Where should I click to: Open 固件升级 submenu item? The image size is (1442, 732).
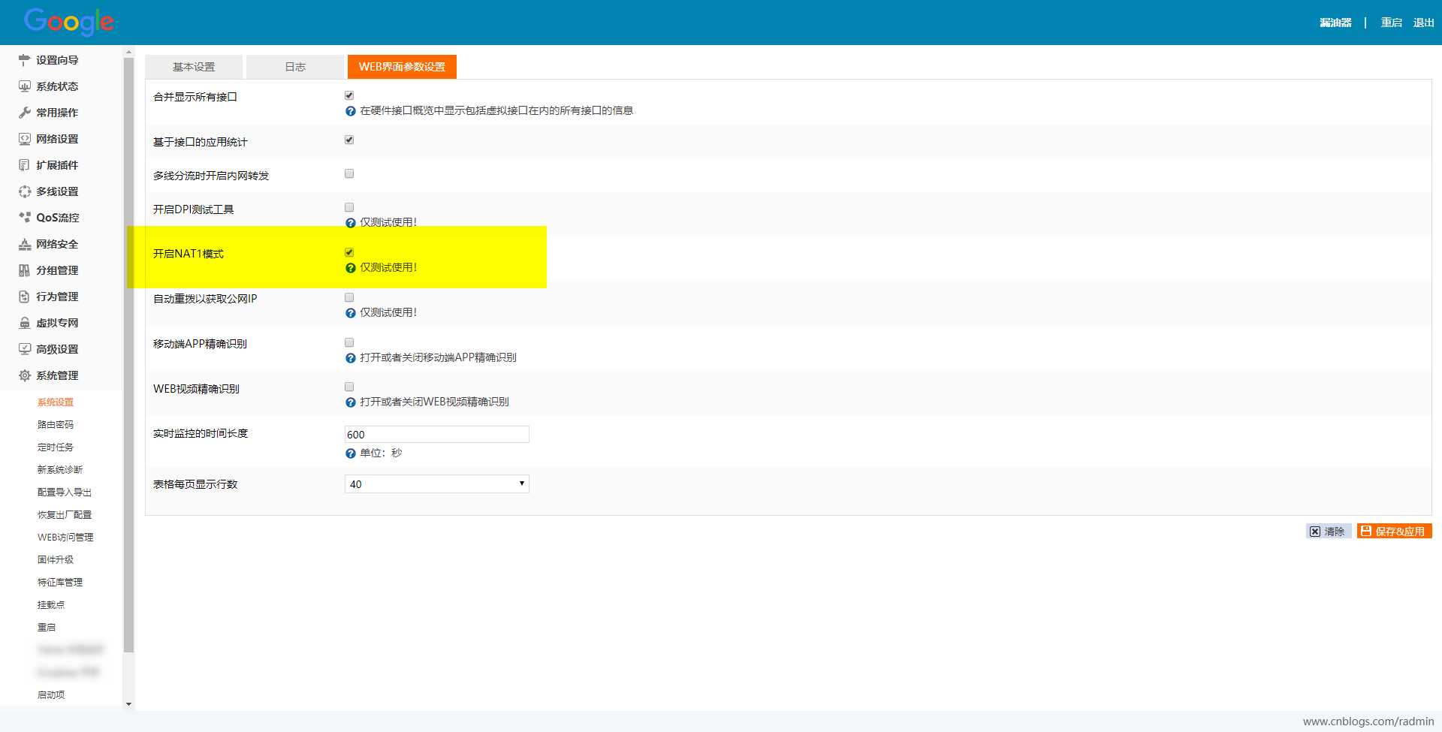[56, 560]
